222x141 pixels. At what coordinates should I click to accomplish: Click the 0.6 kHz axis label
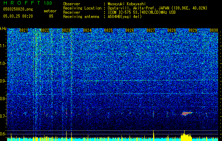click(3, 134)
